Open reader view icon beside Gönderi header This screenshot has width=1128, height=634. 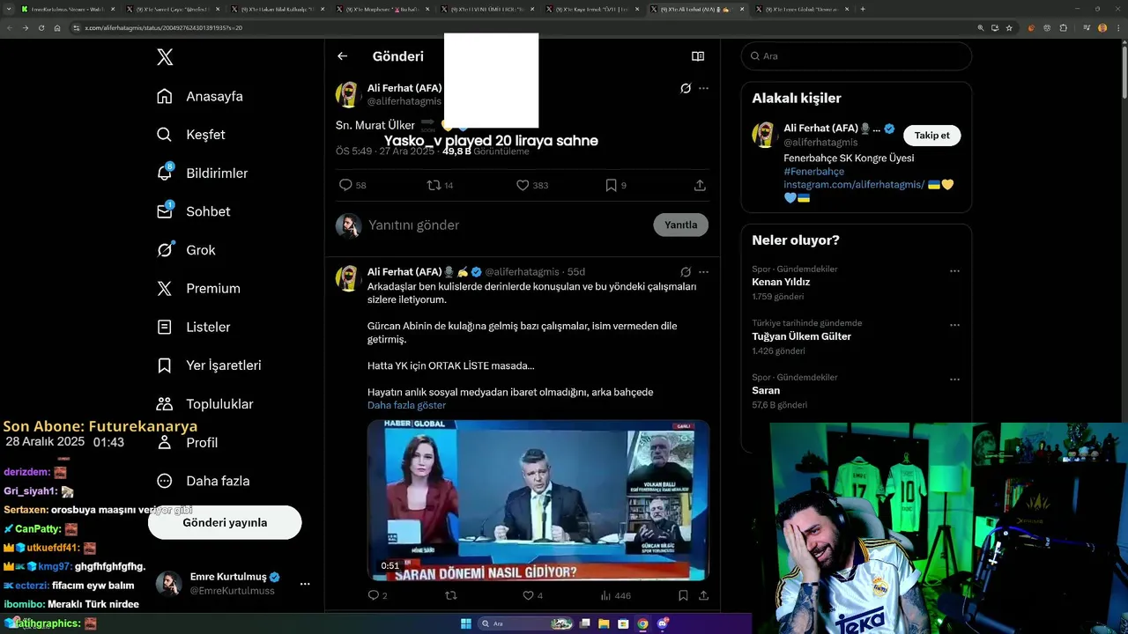(x=698, y=56)
